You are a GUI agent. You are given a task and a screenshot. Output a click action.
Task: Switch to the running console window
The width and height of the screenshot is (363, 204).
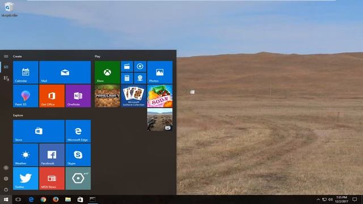92,199
